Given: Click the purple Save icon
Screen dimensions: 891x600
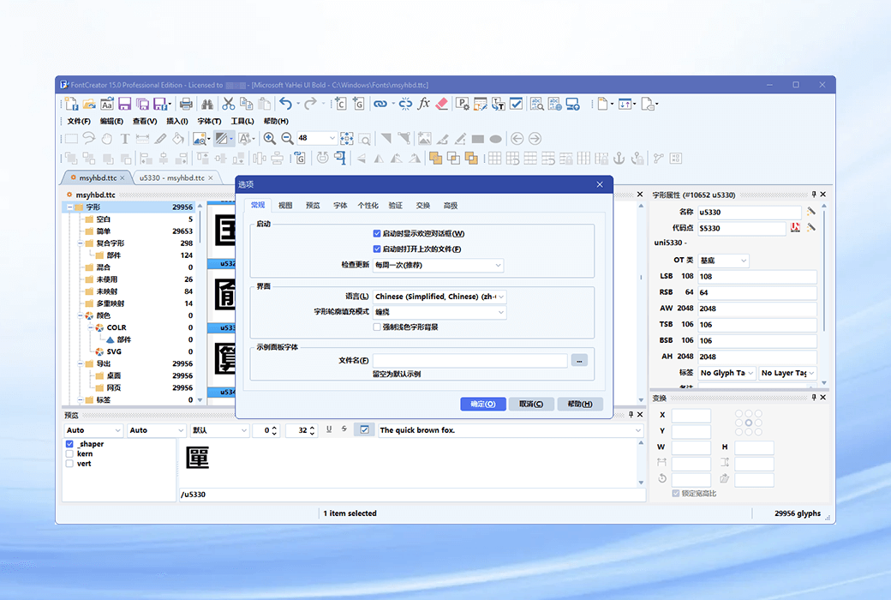Looking at the screenshot, I should pos(124,104).
